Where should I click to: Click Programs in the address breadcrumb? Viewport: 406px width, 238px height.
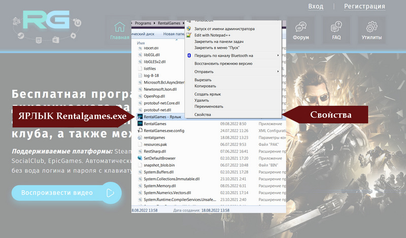143,23
